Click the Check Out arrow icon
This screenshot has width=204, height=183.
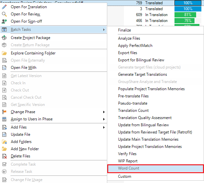click(x=4, y=90)
